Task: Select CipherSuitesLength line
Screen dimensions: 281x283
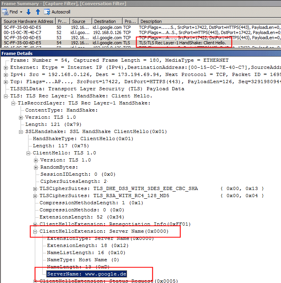Action: (74, 181)
